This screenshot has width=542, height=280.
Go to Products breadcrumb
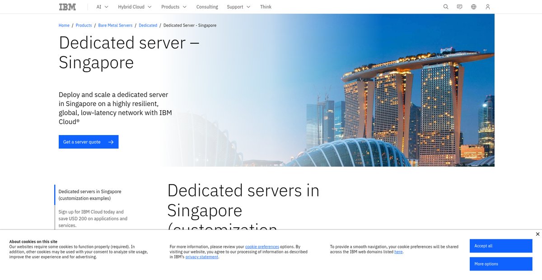[x=84, y=25]
